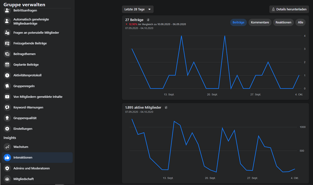Open the Letzte 28 Tage dropdown
Screen dimensions: 313x185
pyautogui.click(x=137, y=9)
